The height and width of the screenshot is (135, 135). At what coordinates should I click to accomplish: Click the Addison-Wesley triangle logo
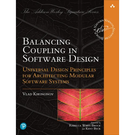pyautogui.click(x=112, y=6)
